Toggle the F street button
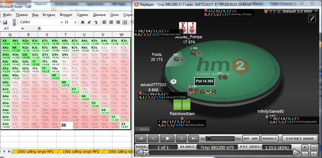This screenshot has width=322, height=158. pyautogui.click(x=314, y=147)
